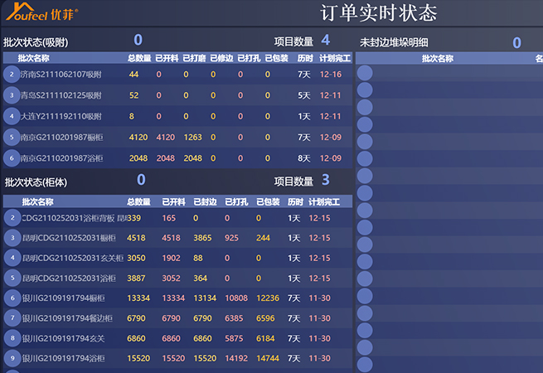
Task: Click the 已修边 column header
Action: [221, 58]
